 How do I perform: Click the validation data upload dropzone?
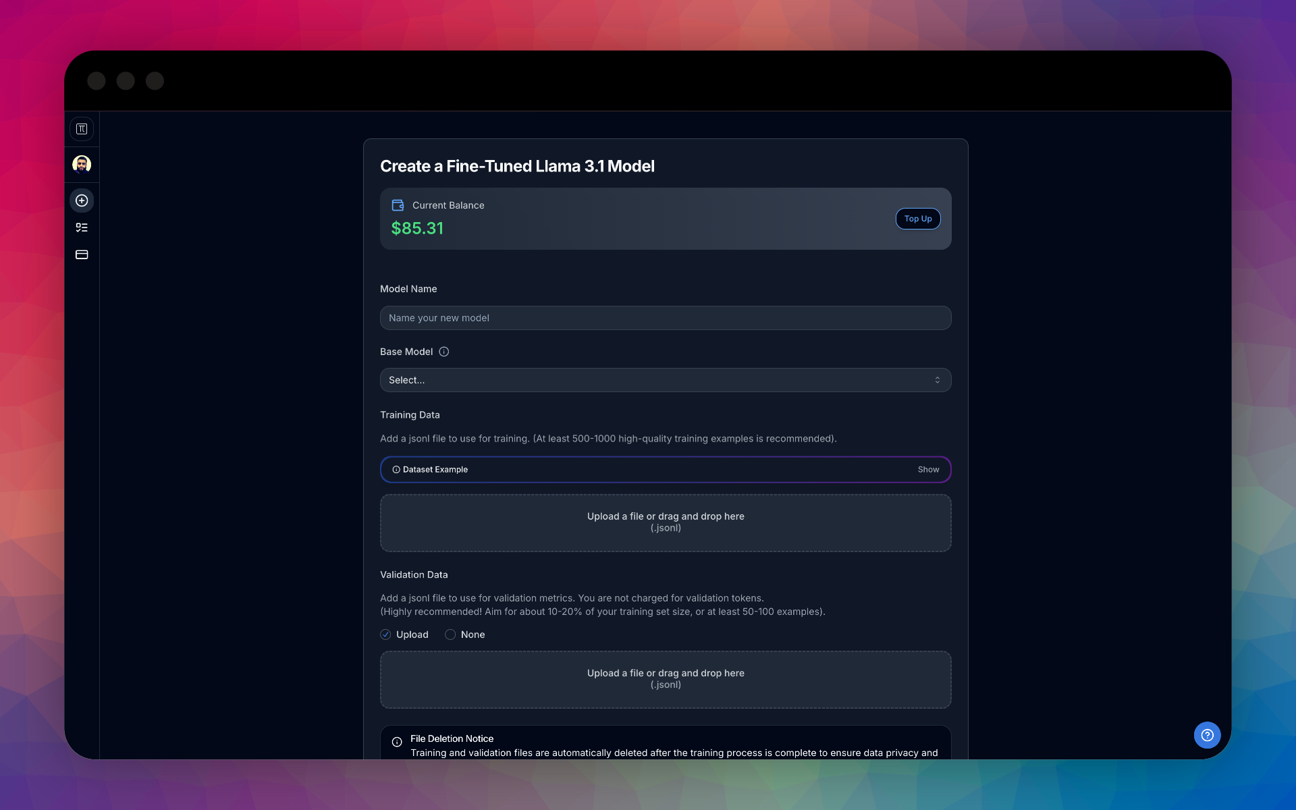tap(665, 679)
